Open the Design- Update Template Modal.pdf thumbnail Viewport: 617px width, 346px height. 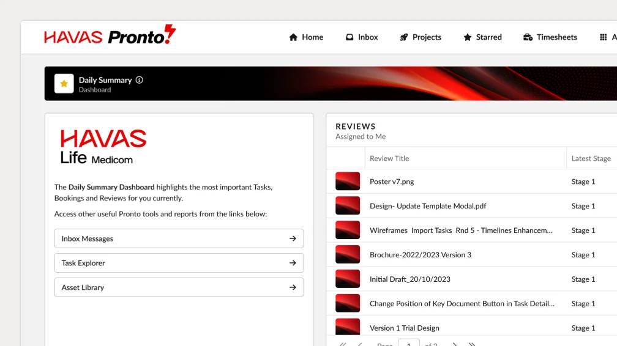(x=348, y=205)
